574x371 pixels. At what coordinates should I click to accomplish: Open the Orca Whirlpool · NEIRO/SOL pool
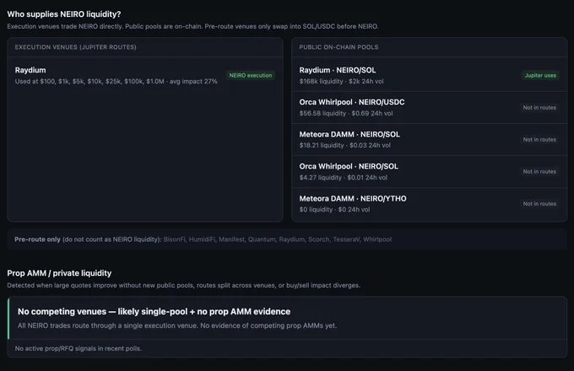pos(430,172)
